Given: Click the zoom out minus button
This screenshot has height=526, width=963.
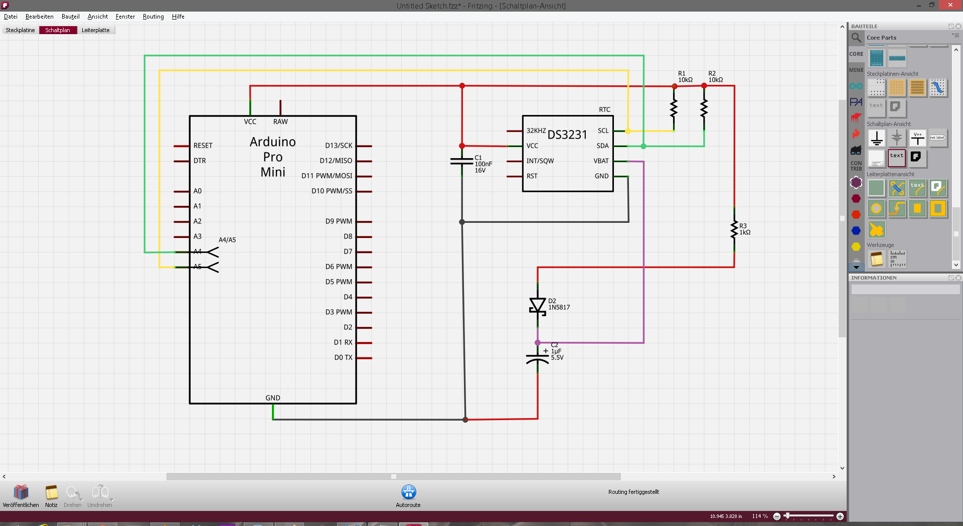Looking at the screenshot, I should point(777,516).
